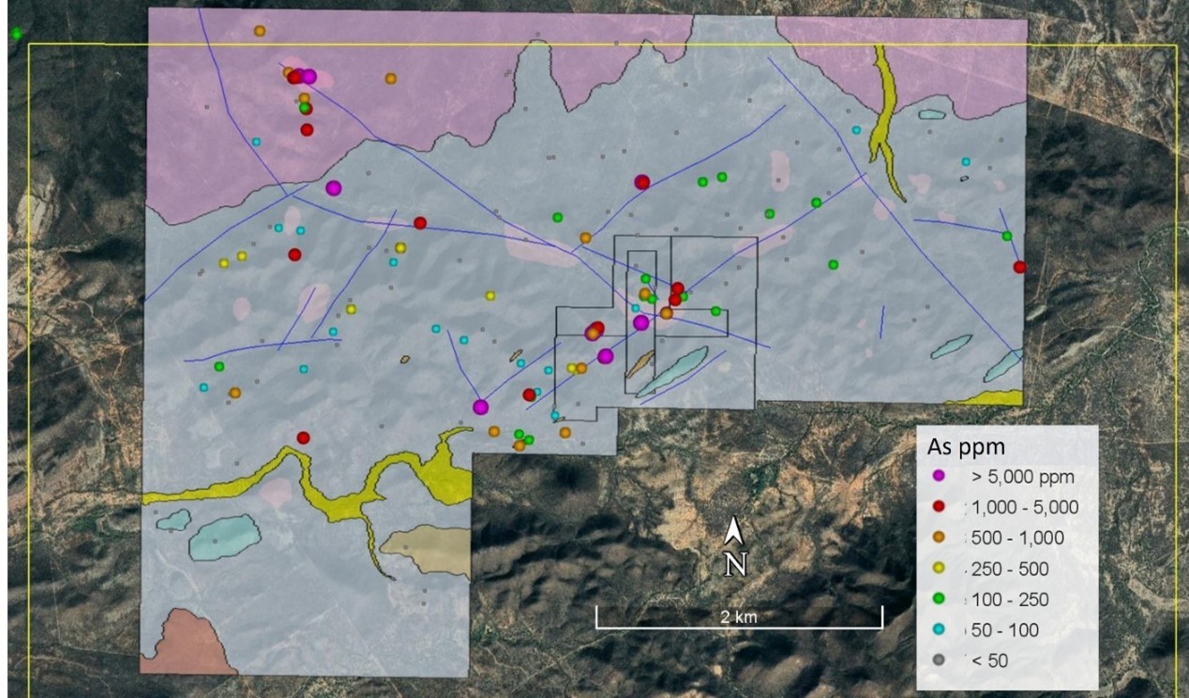Click the yellow strip at the southeast map edge
This screenshot has width=1189, height=698.
[989, 399]
